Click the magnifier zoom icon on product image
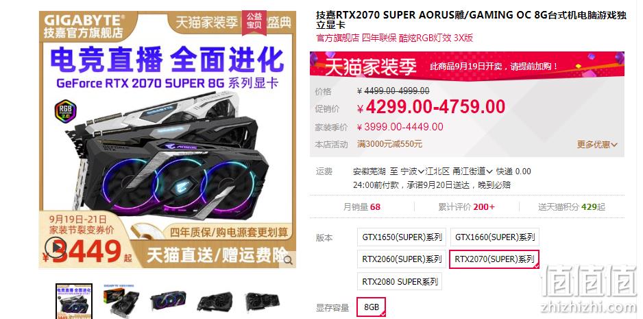 289,259
